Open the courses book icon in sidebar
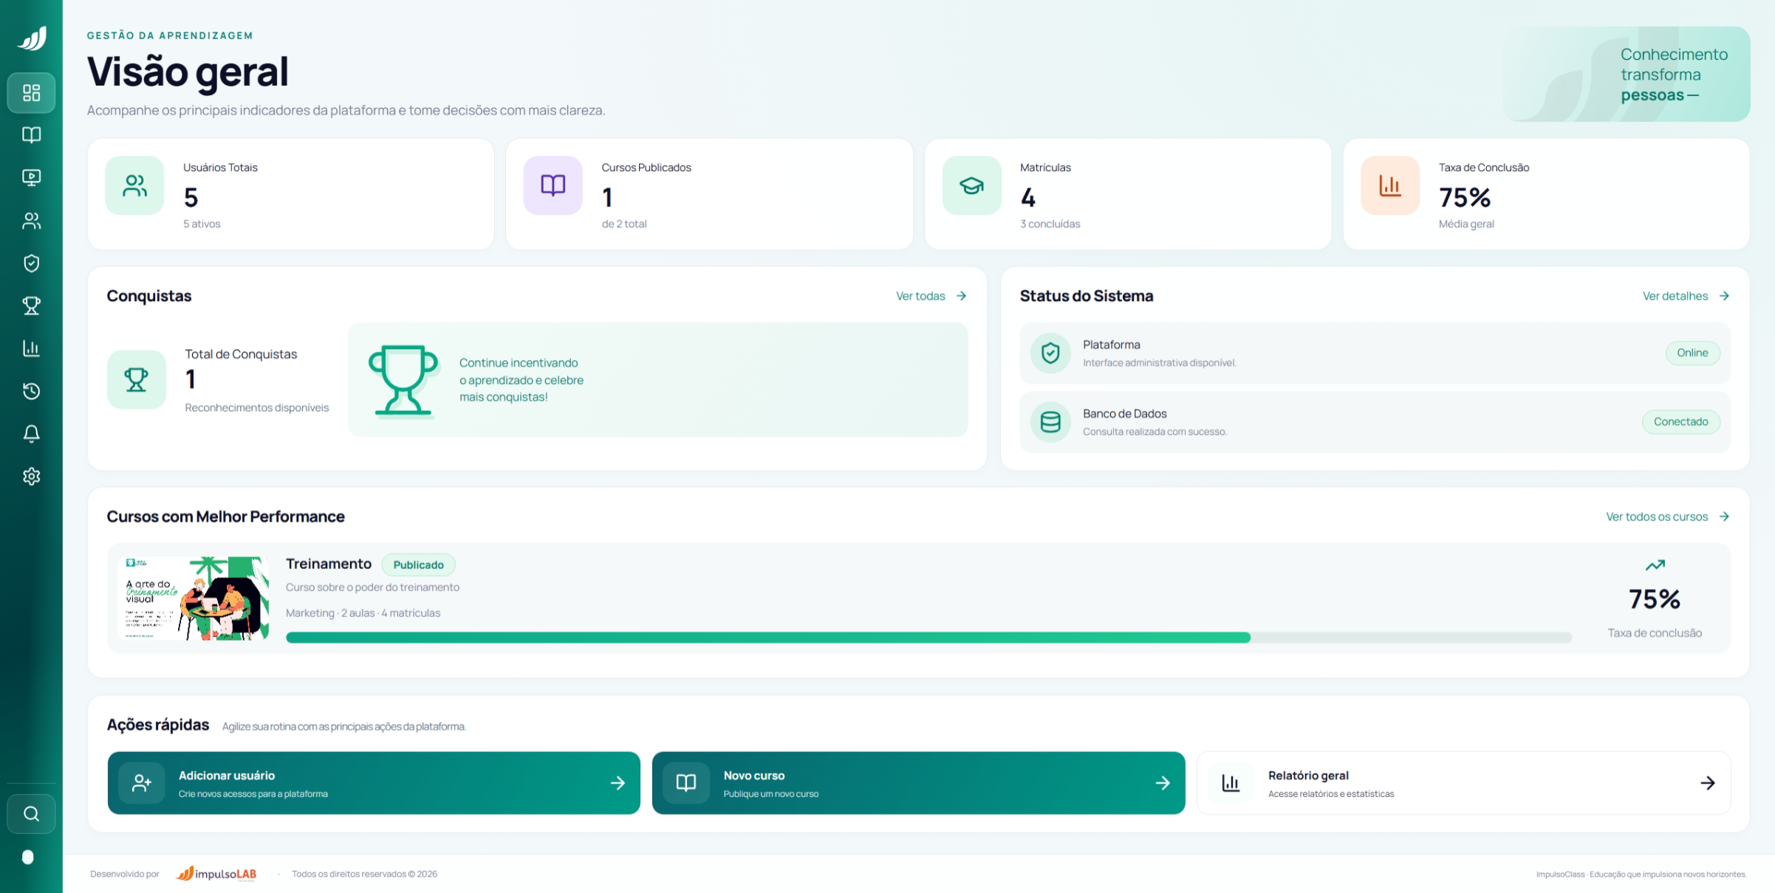 click(x=31, y=135)
